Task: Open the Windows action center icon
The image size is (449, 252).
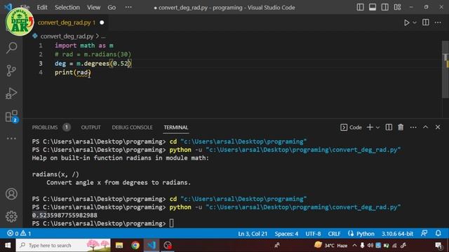Action: coord(438,246)
